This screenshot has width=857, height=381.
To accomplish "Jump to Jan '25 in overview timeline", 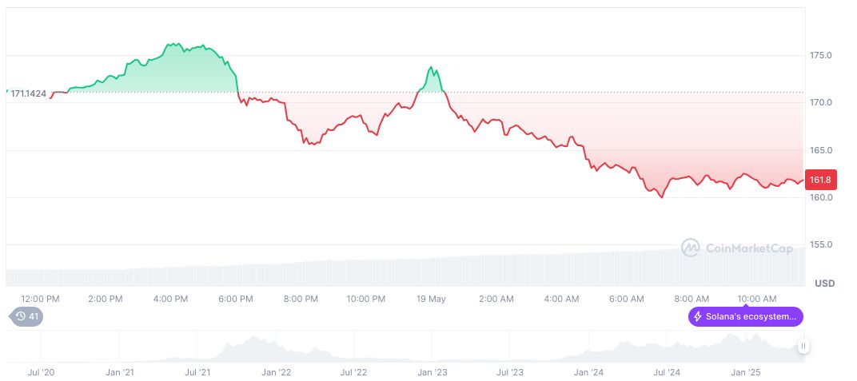I will coord(747,372).
